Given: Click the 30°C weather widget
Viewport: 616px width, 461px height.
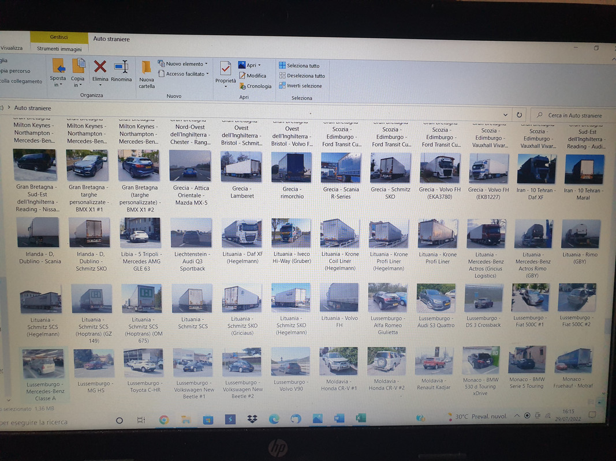Looking at the screenshot, I should [477, 417].
